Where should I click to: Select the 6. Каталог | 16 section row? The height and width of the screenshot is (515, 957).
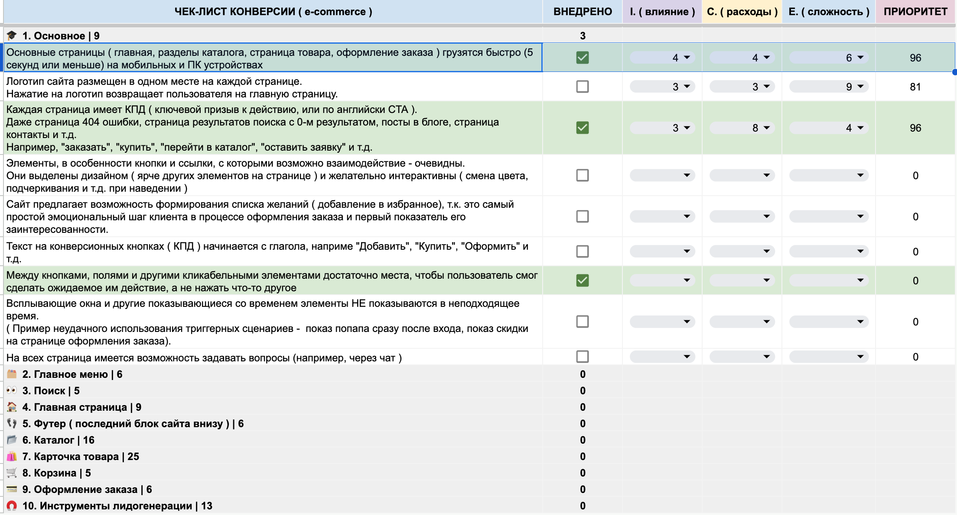pos(59,440)
